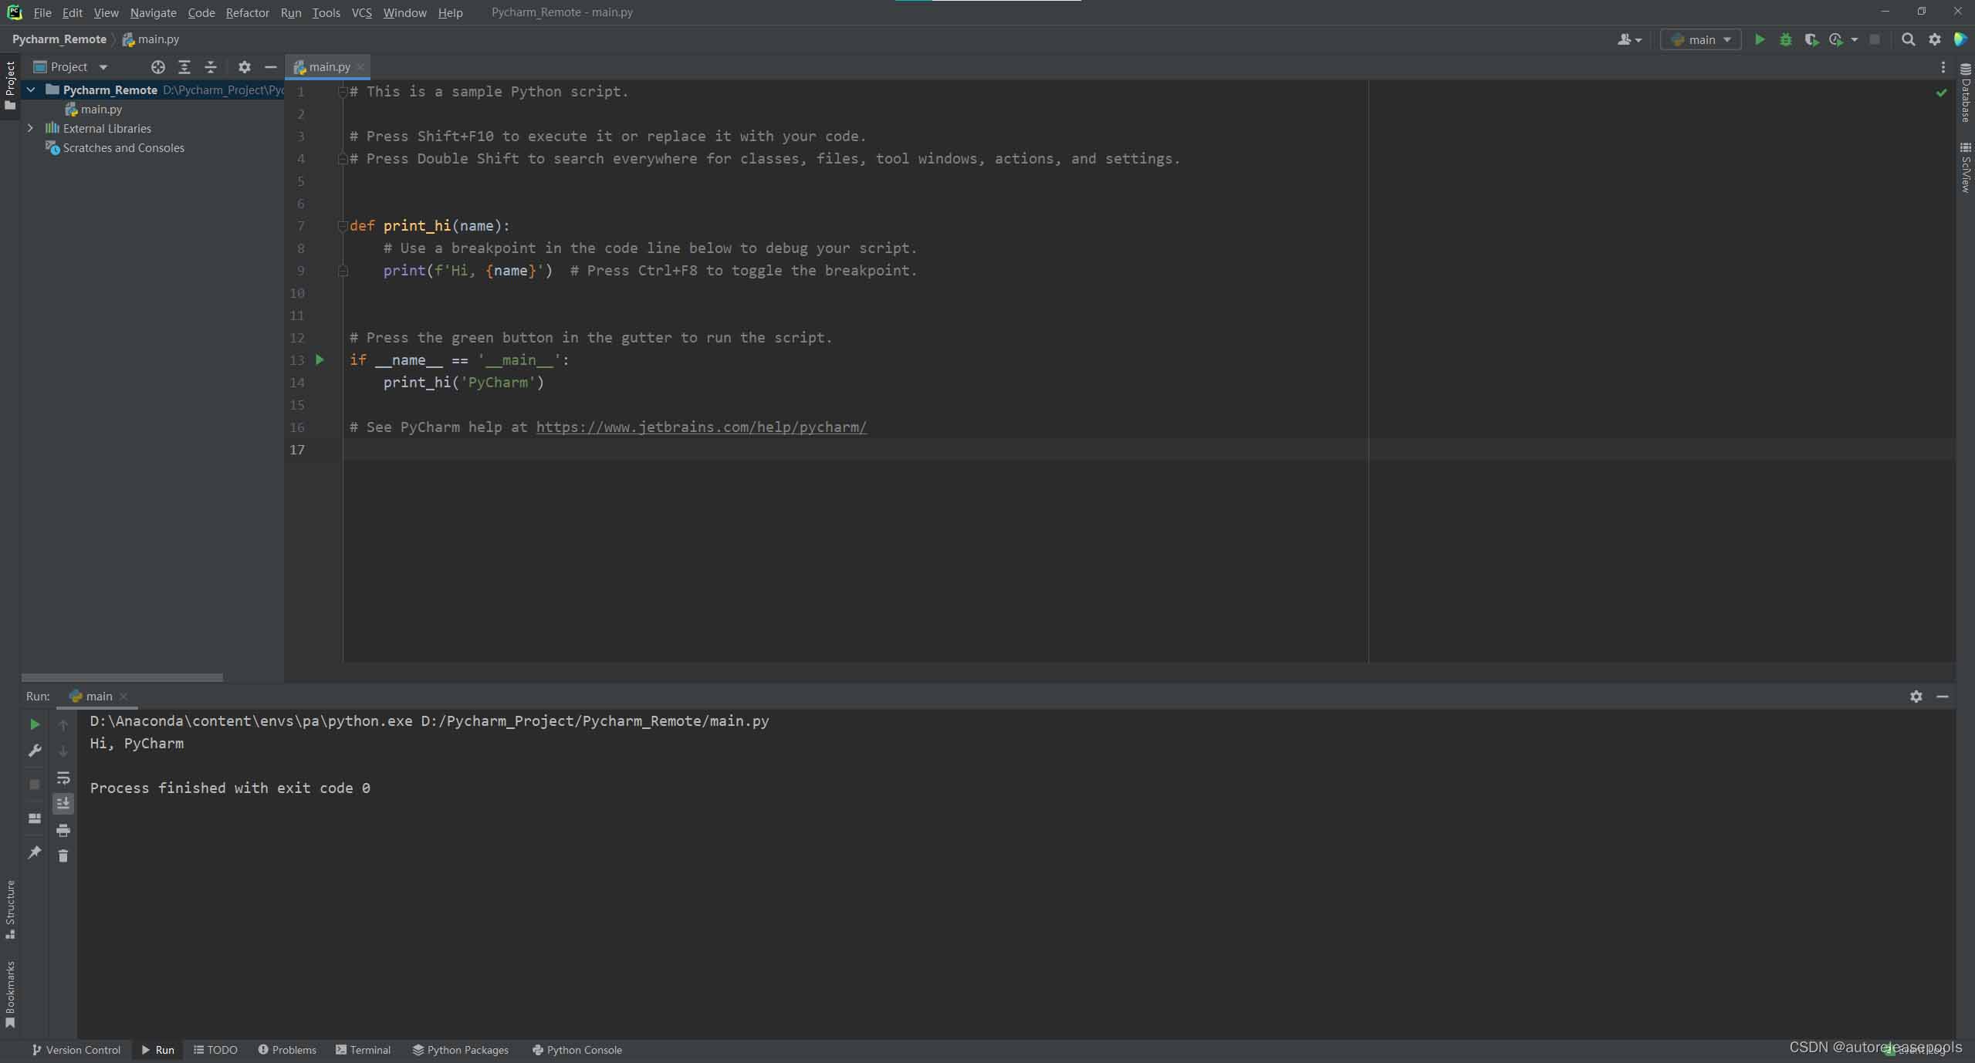Hide the Project tool window

click(270, 67)
